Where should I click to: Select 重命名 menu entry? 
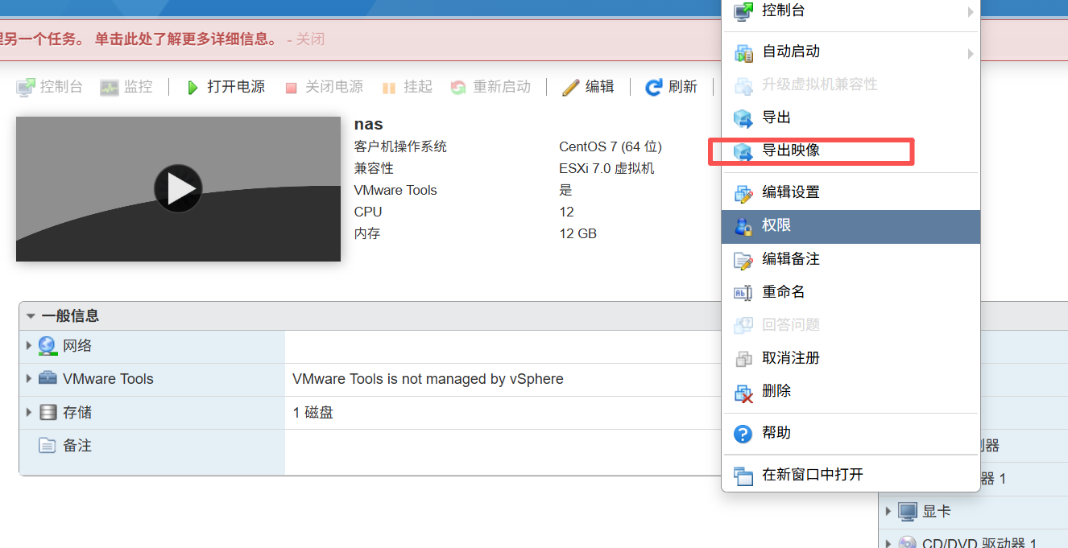pos(851,292)
